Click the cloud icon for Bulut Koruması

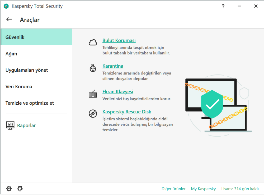click(93, 43)
